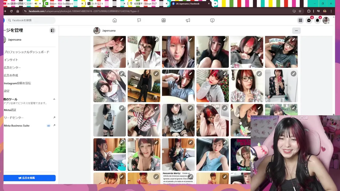Open インサイト in sidebar

coord(11,60)
